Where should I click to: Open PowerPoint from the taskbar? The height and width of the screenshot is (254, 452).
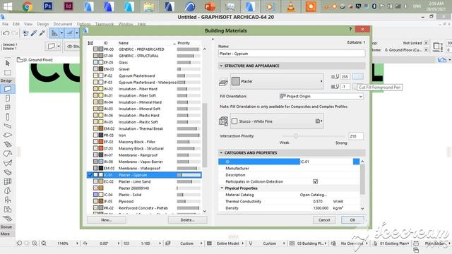(x=210, y=6)
